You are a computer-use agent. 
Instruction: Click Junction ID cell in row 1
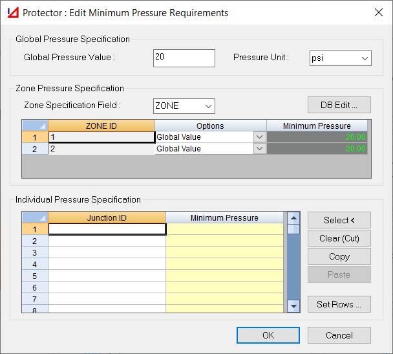(107, 229)
